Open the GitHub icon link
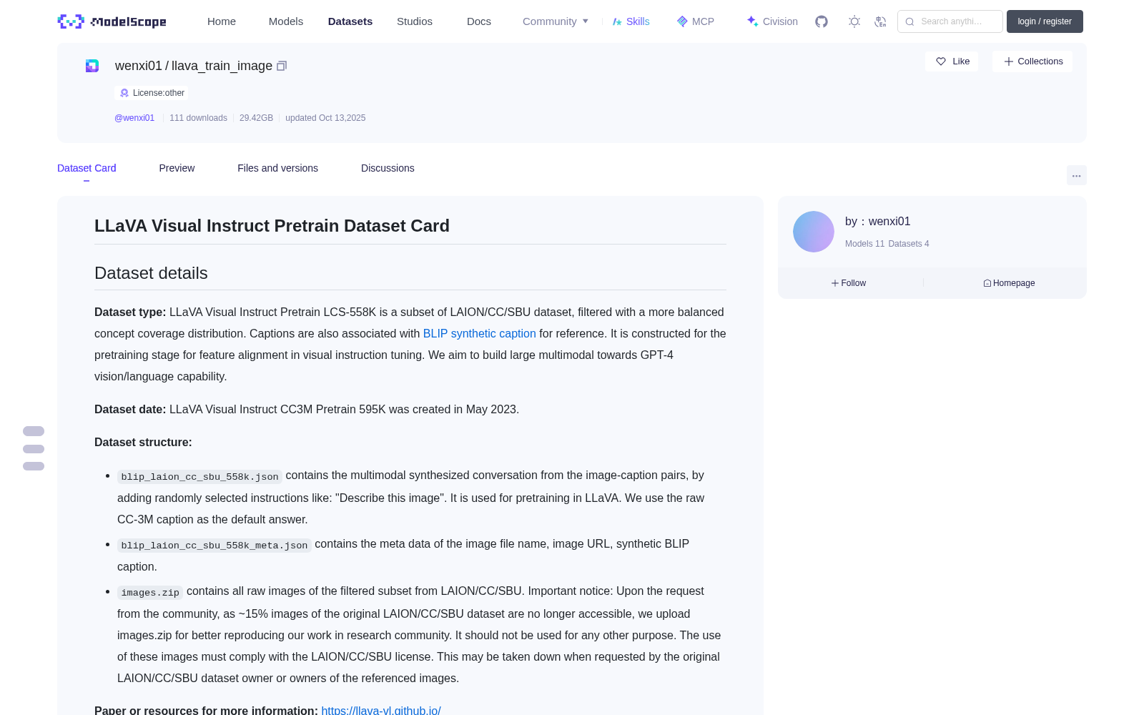This screenshot has height=715, width=1144. [x=822, y=21]
